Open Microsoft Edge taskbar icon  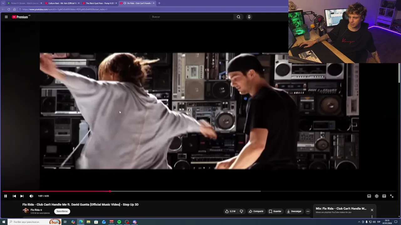81,222
